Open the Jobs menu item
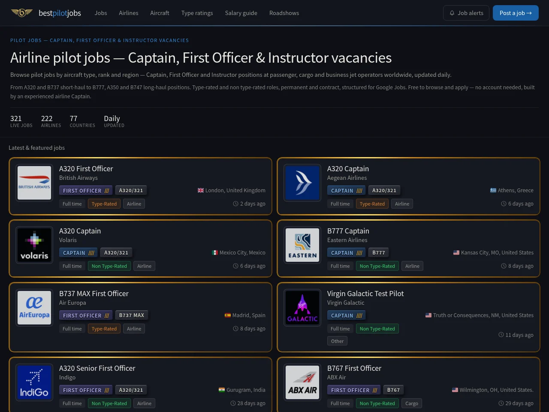This screenshot has height=412, width=549. pos(101,13)
